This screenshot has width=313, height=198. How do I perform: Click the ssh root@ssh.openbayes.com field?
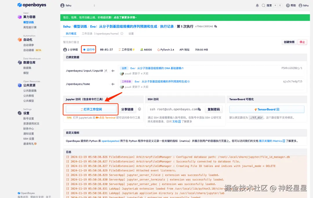[x=175, y=109]
